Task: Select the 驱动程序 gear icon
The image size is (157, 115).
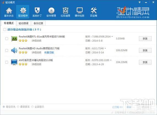Action: click(x=23, y=12)
